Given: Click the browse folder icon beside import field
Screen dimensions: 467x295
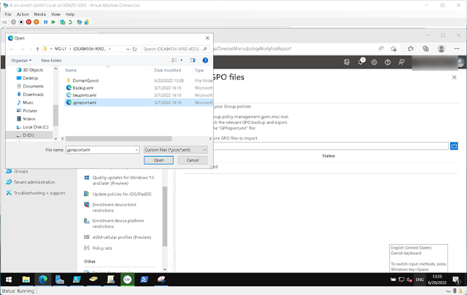Looking at the screenshot, I should coord(454,146).
